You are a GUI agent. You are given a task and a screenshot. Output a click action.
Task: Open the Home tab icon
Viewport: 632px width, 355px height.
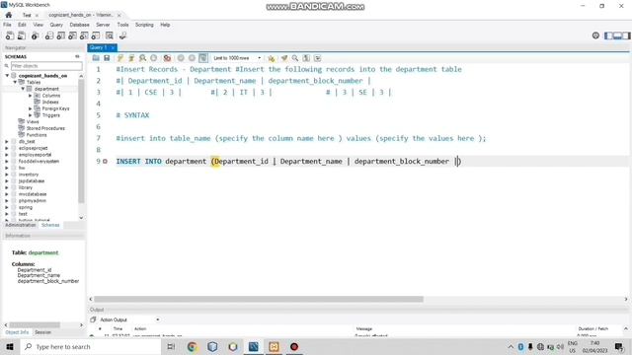[9, 15]
